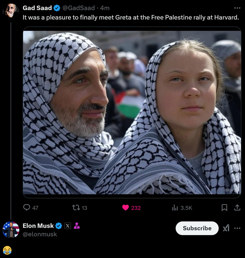Open Elon Musk's profile picture
The image size is (245, 258).
click(x=11, y=230)
